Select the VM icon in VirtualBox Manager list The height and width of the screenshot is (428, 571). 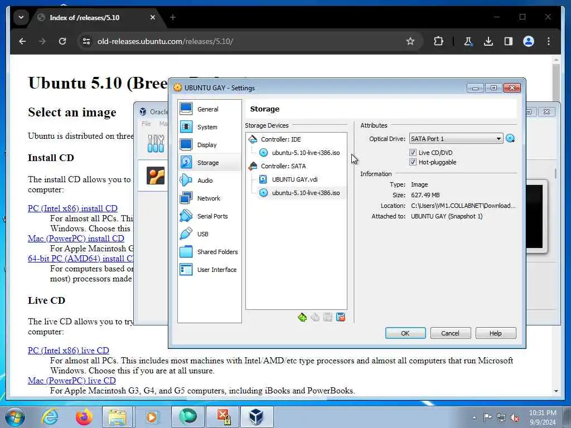[156, 176]
